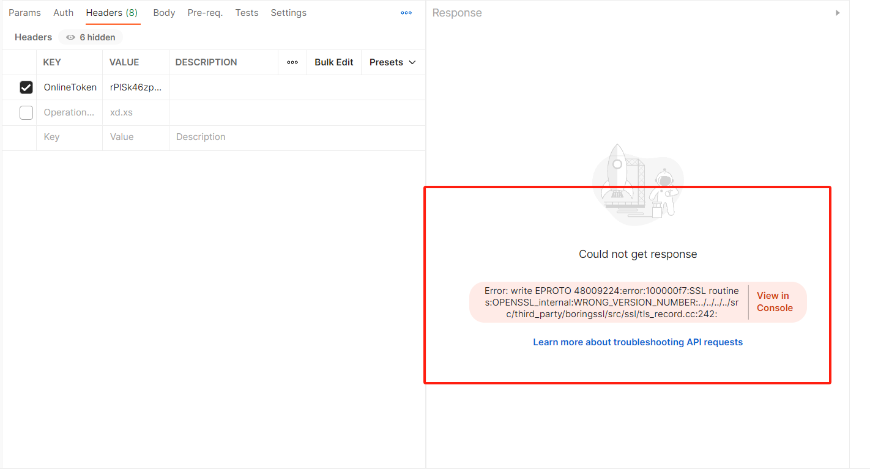
Task: Click the blue three-dots icon beside Settings
Action: 406,13
